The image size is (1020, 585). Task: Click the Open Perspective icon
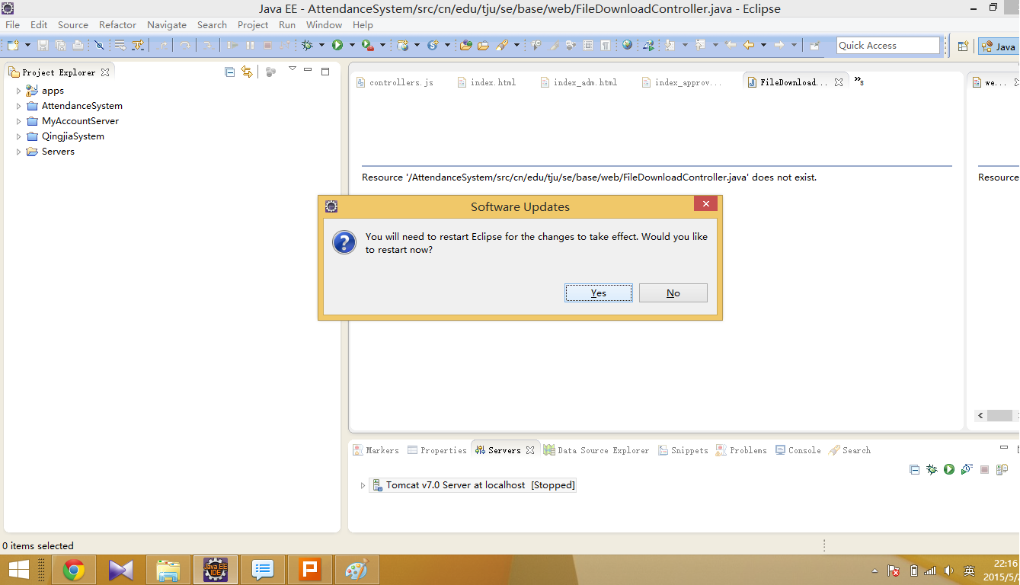coord(963,46)
